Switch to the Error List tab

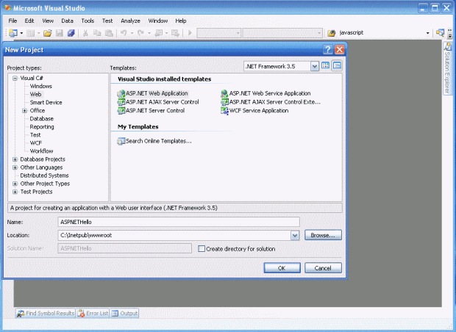93,314
